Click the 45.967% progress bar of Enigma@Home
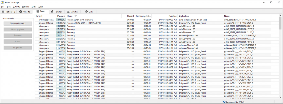 [x=61, y=23]
